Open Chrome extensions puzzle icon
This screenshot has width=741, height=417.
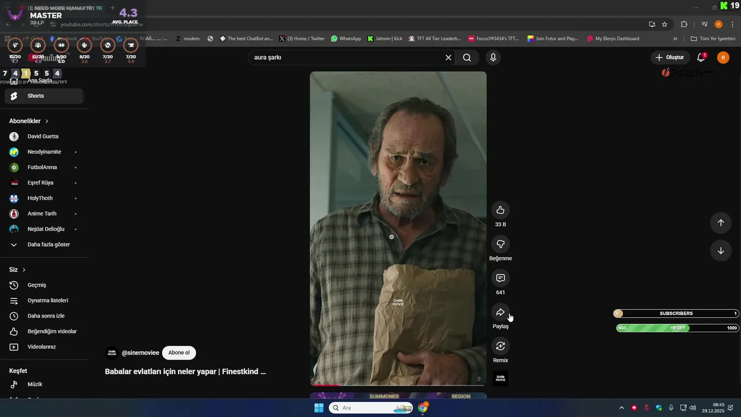684,24
